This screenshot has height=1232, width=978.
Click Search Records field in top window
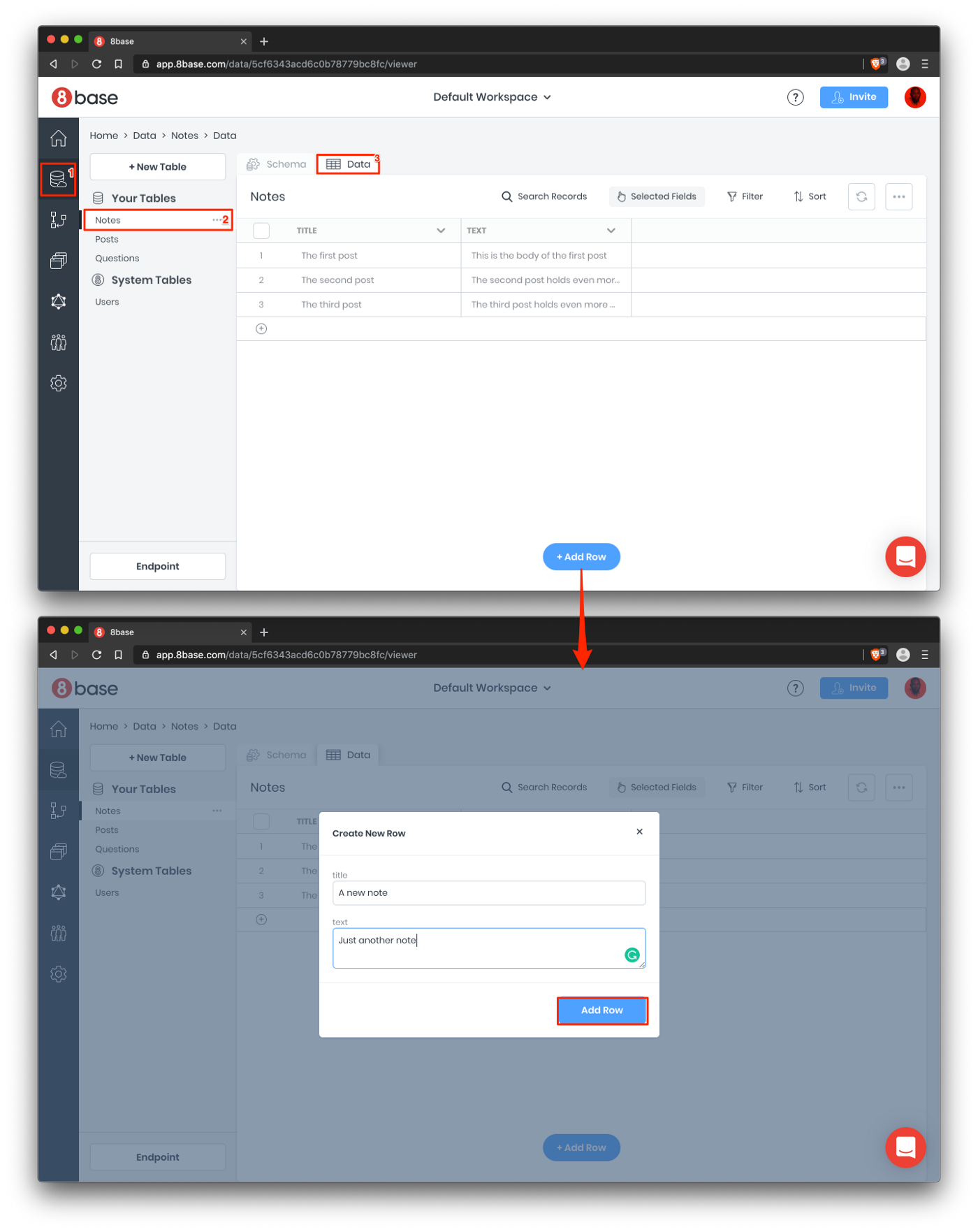point(544,196)
